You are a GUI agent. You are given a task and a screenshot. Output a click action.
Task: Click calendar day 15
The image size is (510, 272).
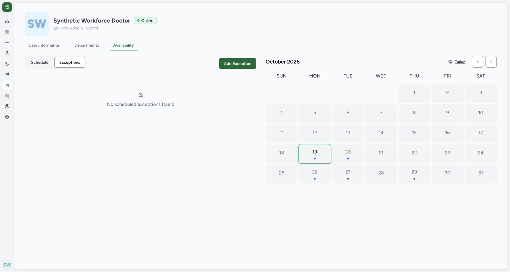point(414,134)
